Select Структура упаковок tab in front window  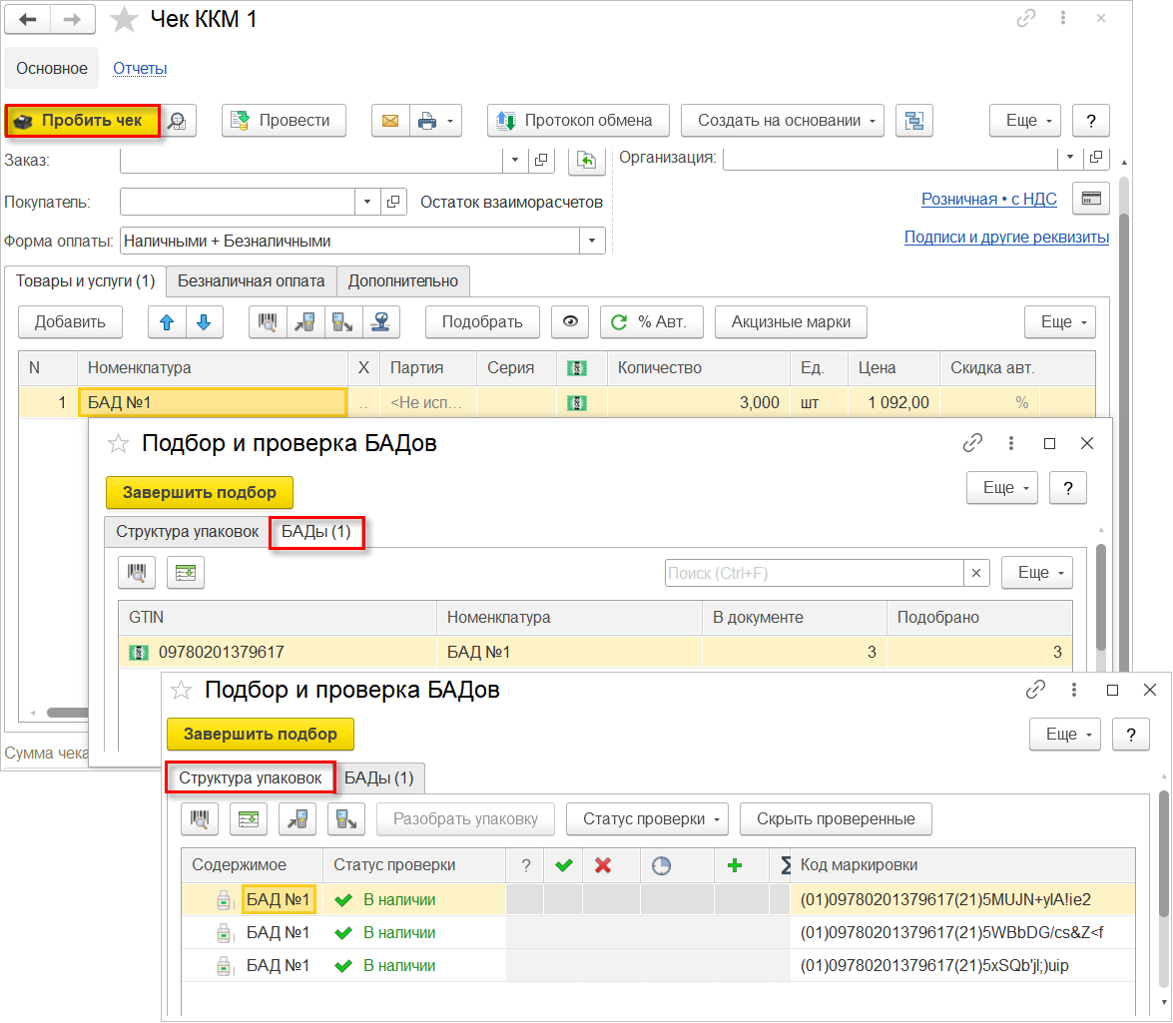pos(251,778)
